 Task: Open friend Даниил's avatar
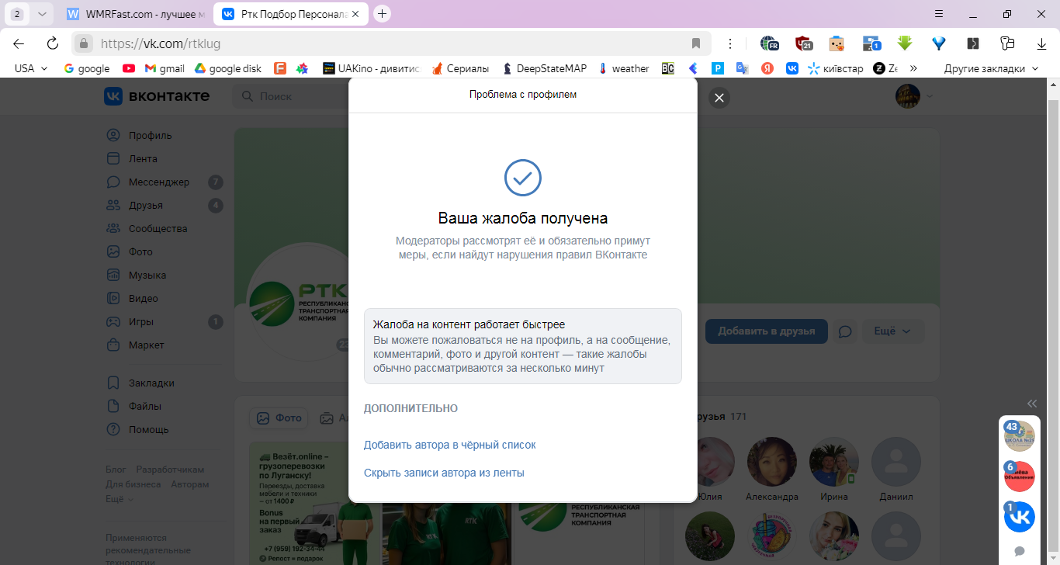896,462
